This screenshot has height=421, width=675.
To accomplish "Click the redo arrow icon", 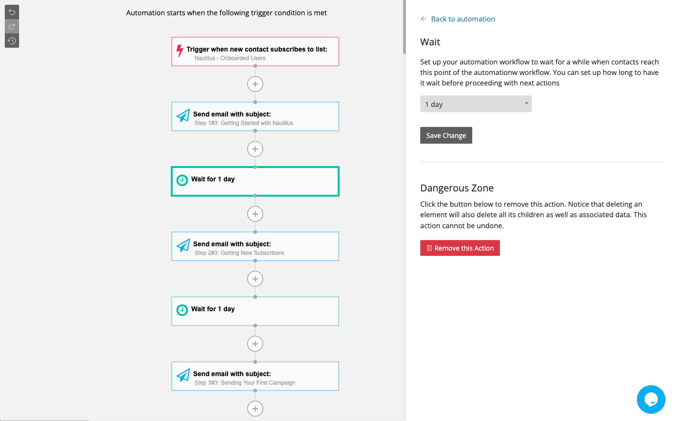I will [12, 26].
